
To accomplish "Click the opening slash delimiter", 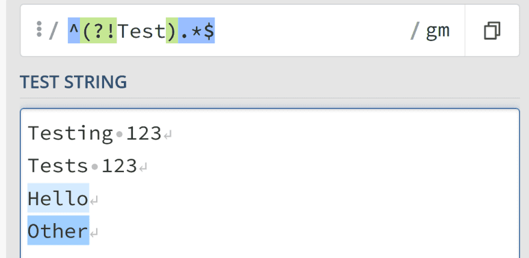I will tap(54, 31).
